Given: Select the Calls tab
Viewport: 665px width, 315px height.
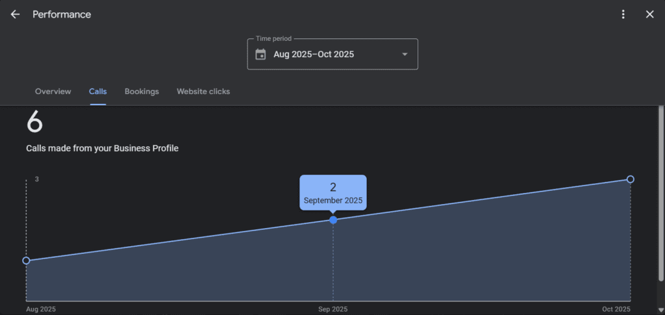Looking at the screenshot, I should click(x=98, y=92).
